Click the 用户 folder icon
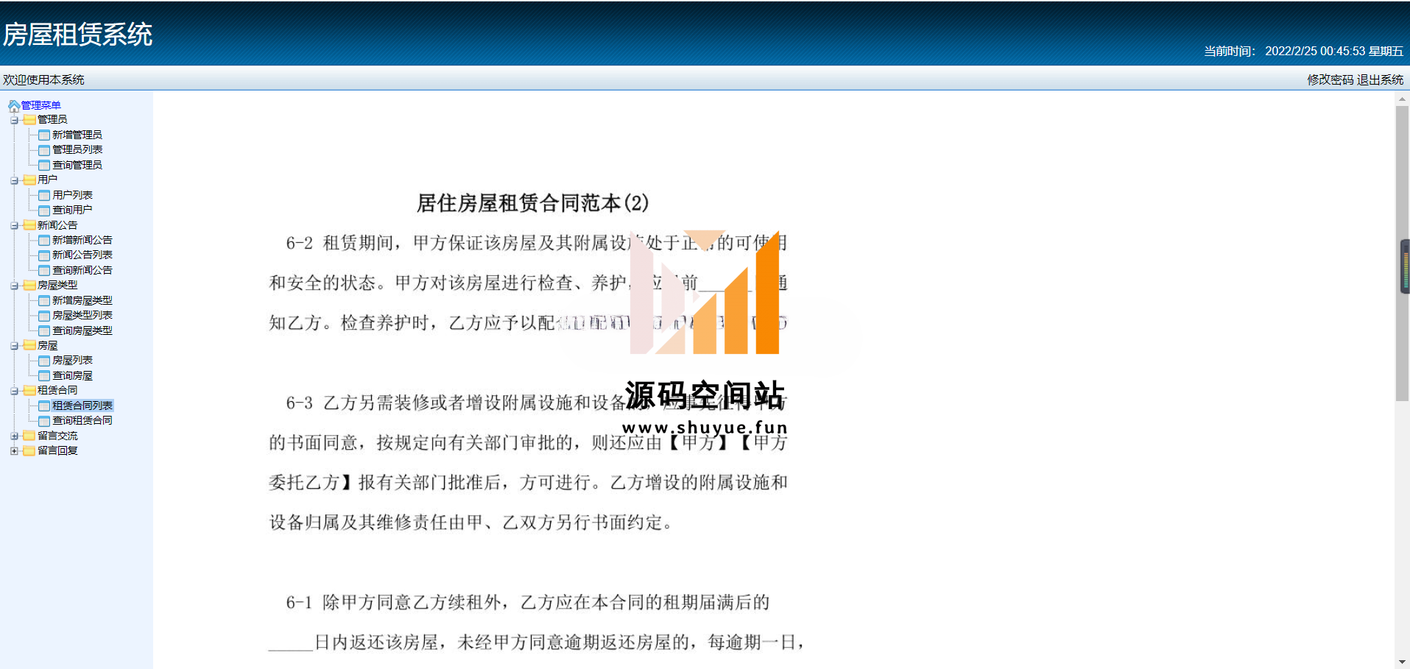1410x669 pixels. tap(29, 180)
